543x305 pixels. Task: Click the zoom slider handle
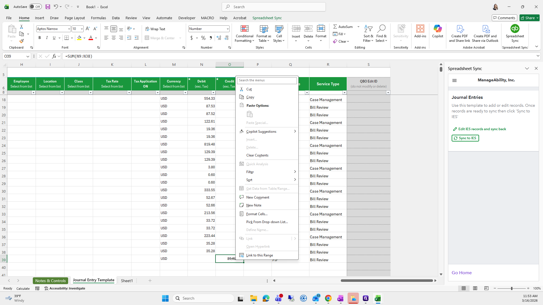(511, 288)
